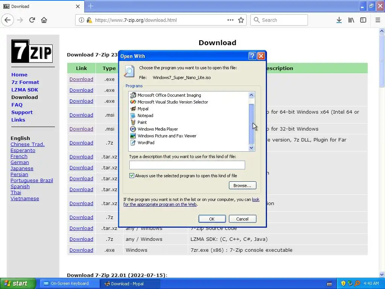Show site information icon in address bar

tap(81, 20)
